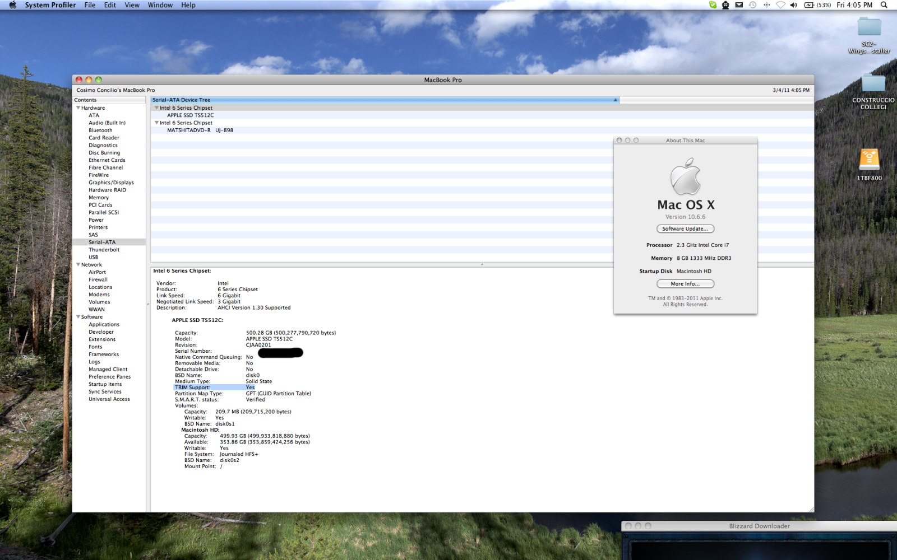Click the Medium Type Solid State value
Screen dimensions: 897x560
click(x=258, y=381)
